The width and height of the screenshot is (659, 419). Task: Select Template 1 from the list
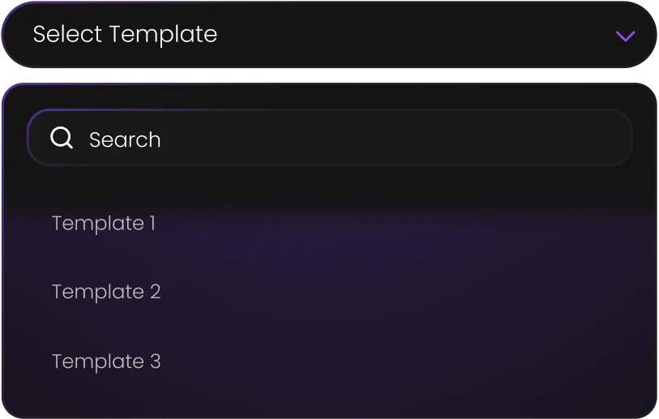(104, 223)
